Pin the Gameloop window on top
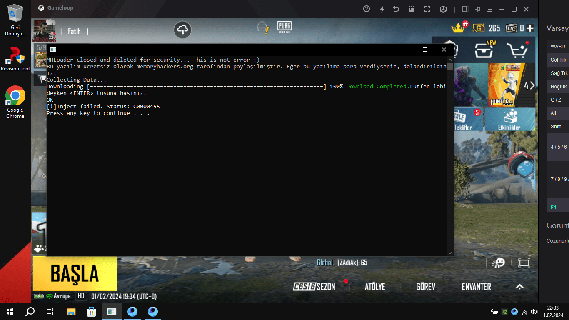Screen dimensions: 569x320 477,9
